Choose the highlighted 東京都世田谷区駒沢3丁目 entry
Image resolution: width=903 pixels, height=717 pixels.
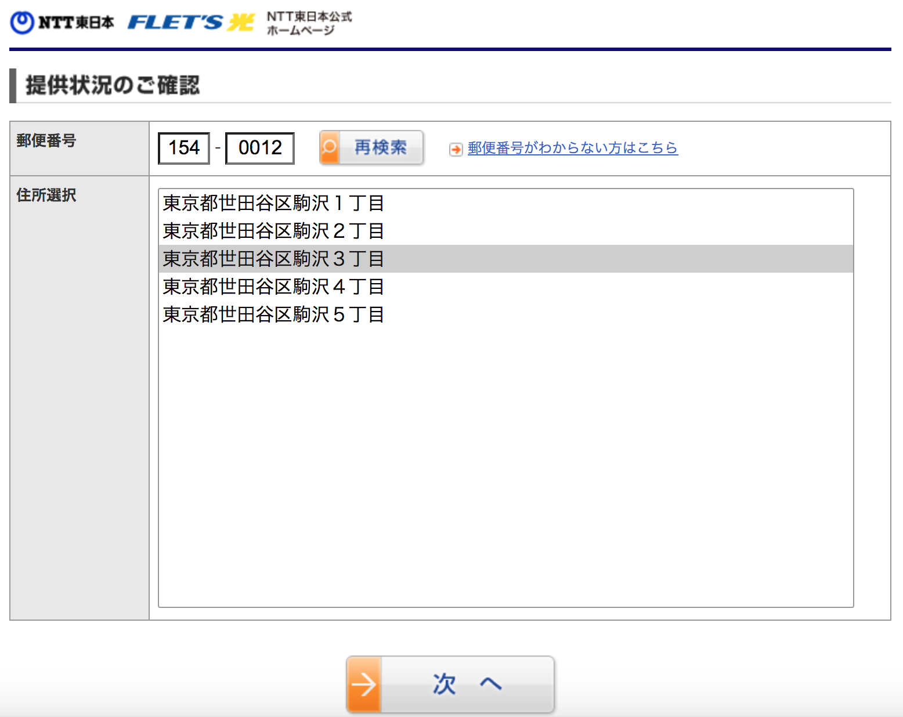pos(273,259)
